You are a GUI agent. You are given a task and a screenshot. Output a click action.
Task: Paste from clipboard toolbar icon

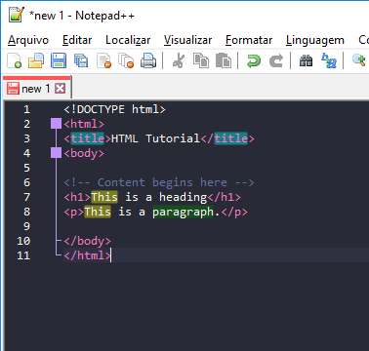tap(224, 60)
